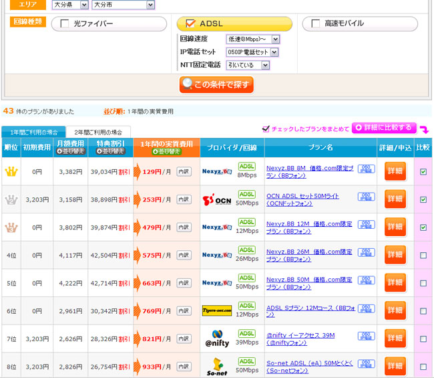Open the 回線速度 speed dropdown
434x378 pixels.
pos(253,39)
